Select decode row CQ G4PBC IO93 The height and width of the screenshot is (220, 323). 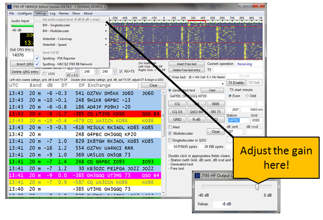tap(84, 162)
